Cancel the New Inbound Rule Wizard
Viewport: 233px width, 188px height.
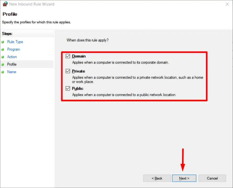pyautogui.click(x=212, y=178)
